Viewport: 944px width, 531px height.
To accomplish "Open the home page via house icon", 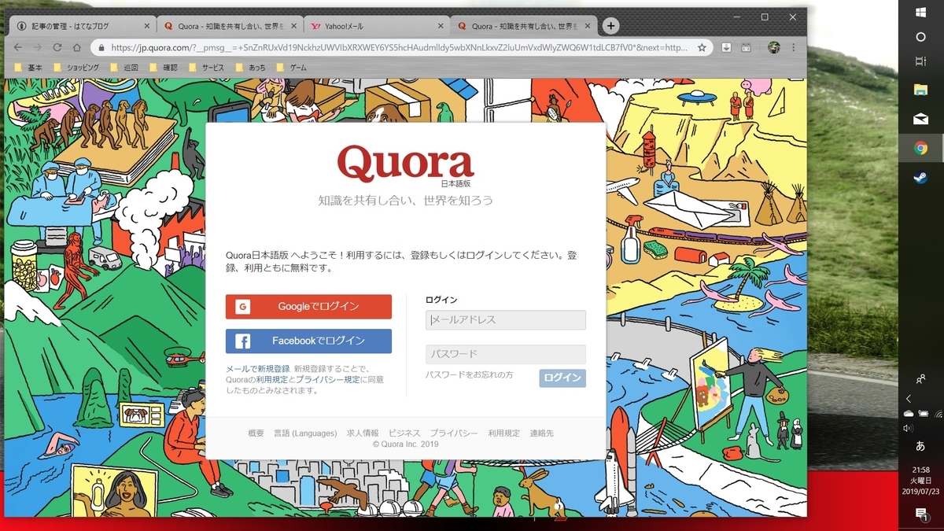I will pyautogui.click(x=77, y=47).
